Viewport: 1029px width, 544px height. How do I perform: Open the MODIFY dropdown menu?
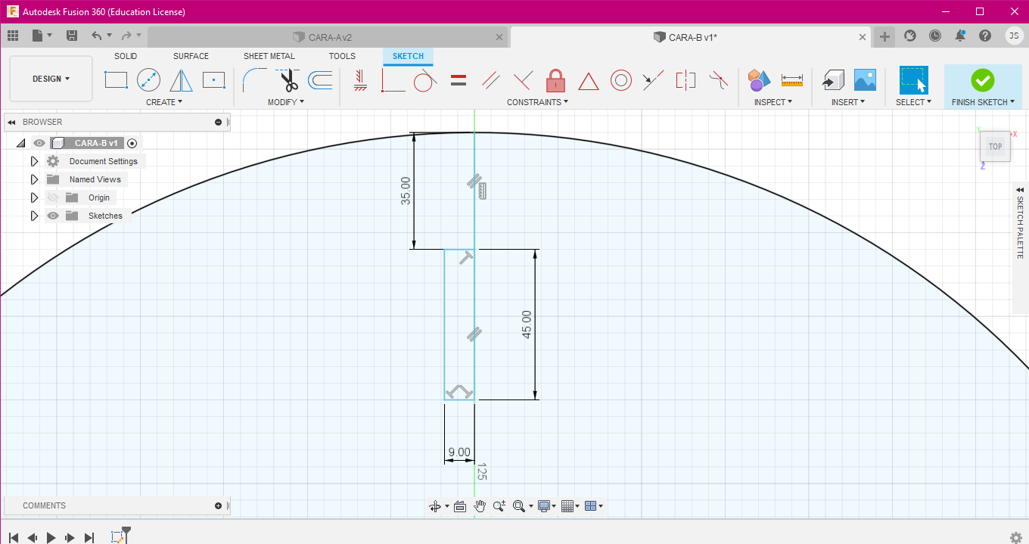pos(286,102)
